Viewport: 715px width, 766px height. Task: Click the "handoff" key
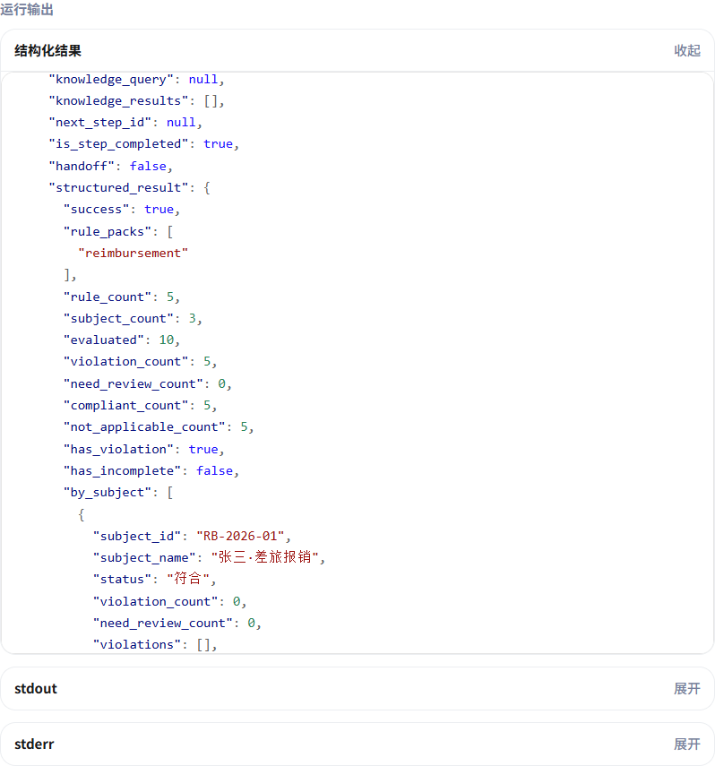pos(82,166)
